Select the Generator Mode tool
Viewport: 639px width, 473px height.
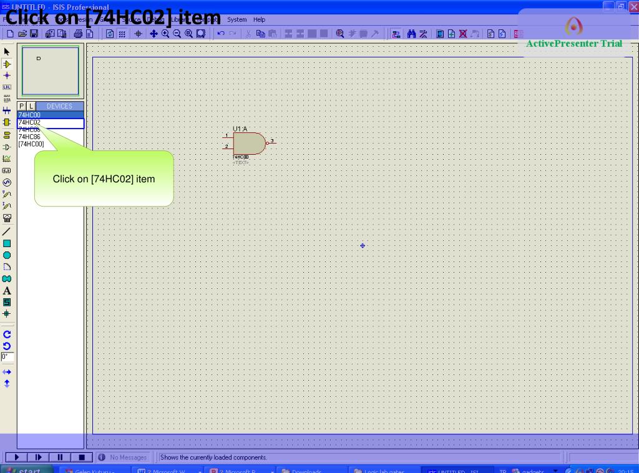(x=6, y=182)
